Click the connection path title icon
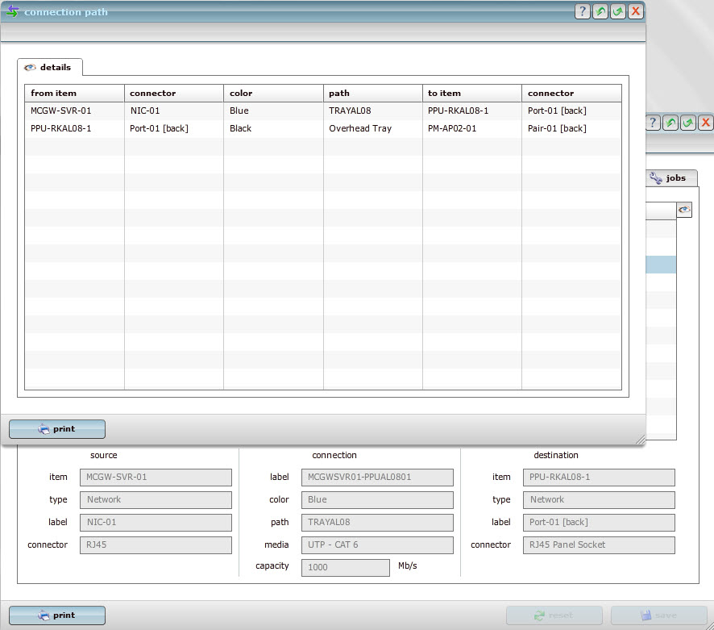 [12, 11]
